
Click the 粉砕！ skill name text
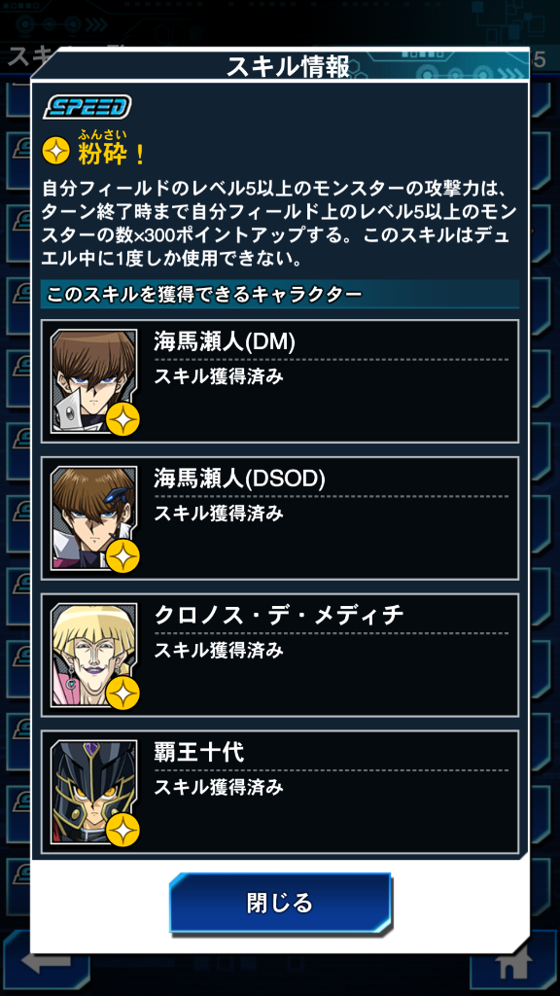click(x=113, y=153)
